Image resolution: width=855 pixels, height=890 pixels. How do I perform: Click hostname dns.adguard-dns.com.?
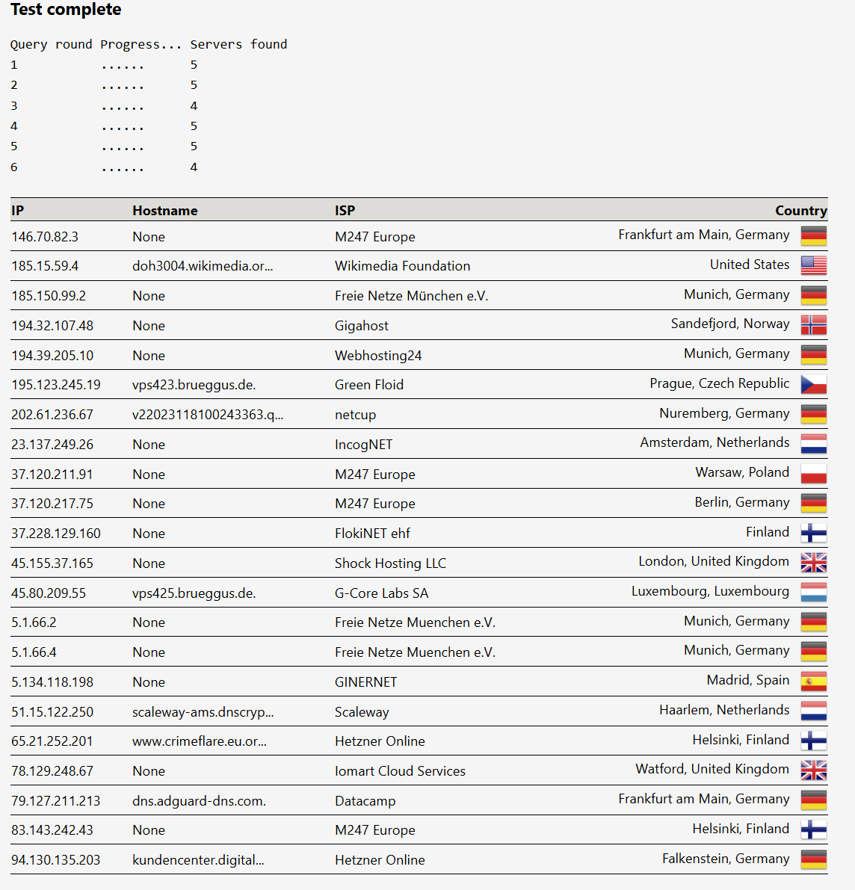pos(199,801)
